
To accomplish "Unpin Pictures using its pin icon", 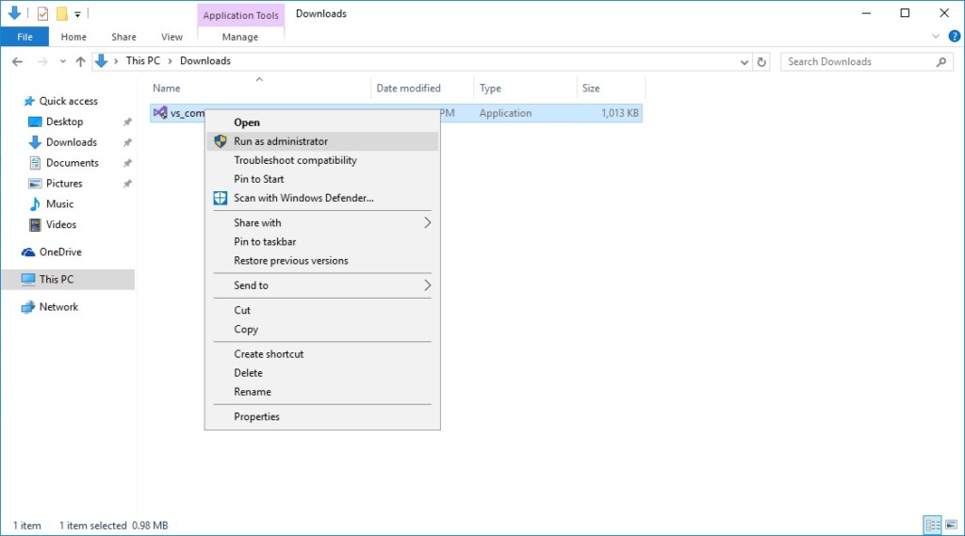I will [x=127, y=184].
